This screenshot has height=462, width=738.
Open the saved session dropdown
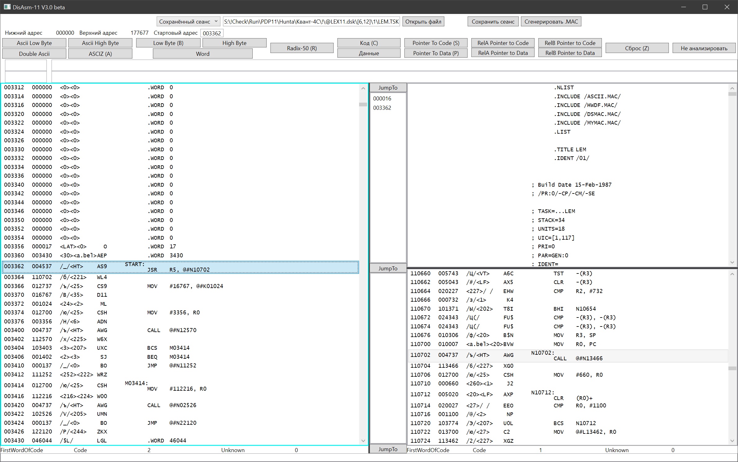(x=188, y=22)
